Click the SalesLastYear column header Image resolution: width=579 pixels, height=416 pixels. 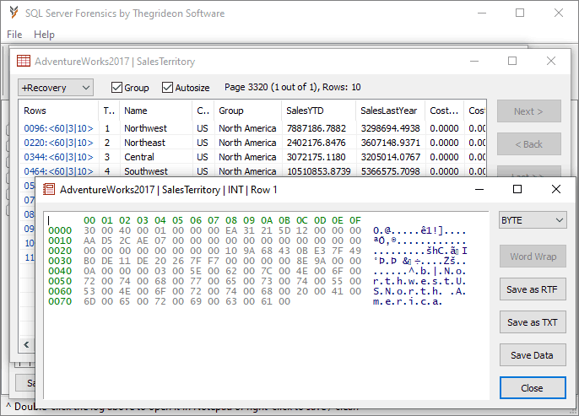pyautogui.click(x=390, y=111)
